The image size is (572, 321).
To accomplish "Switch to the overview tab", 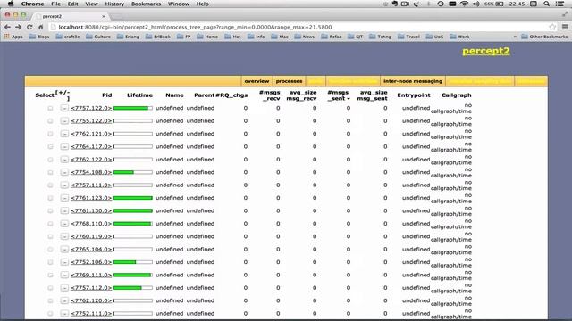I will [257, 81].
